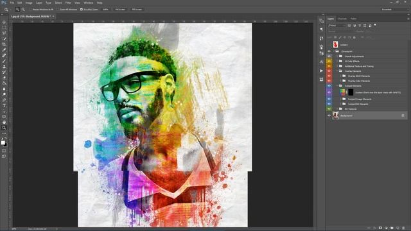Click the Subject layer thumbnail

click(x=335, y=44)
